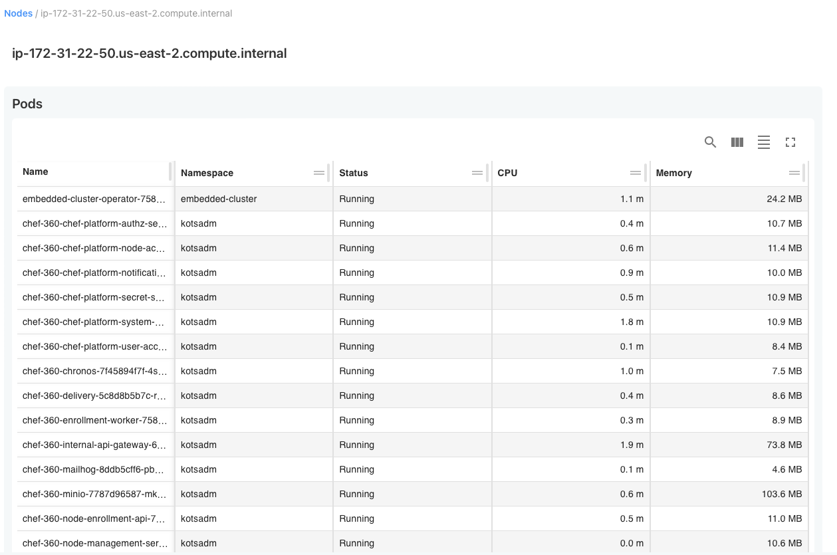Change row density with lines icon

coord(763,142)
